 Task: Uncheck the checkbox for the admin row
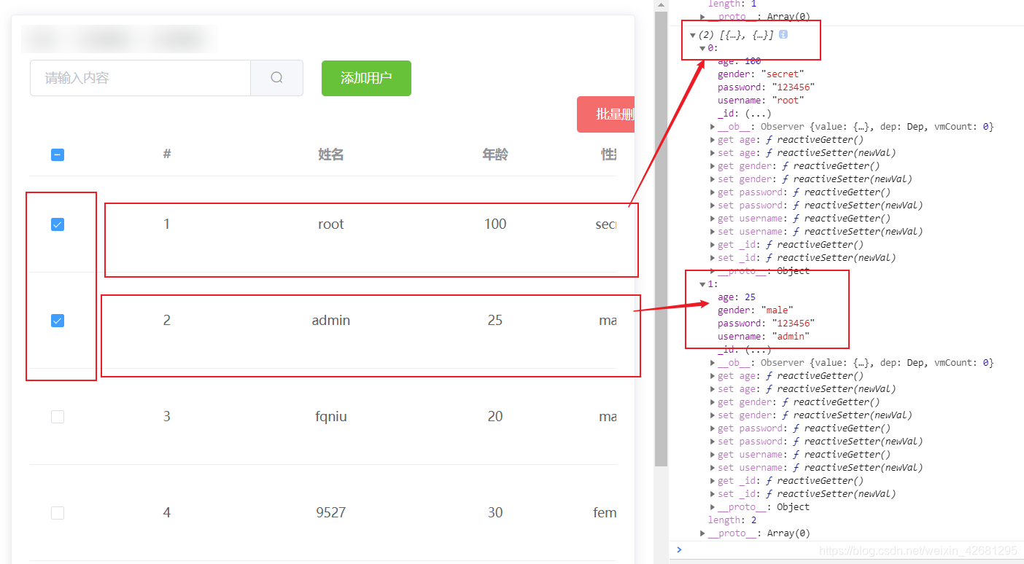click(x=58, y=321)
